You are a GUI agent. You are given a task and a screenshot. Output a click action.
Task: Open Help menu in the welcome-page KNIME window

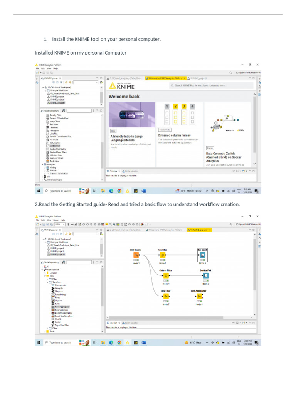(55, 68)
